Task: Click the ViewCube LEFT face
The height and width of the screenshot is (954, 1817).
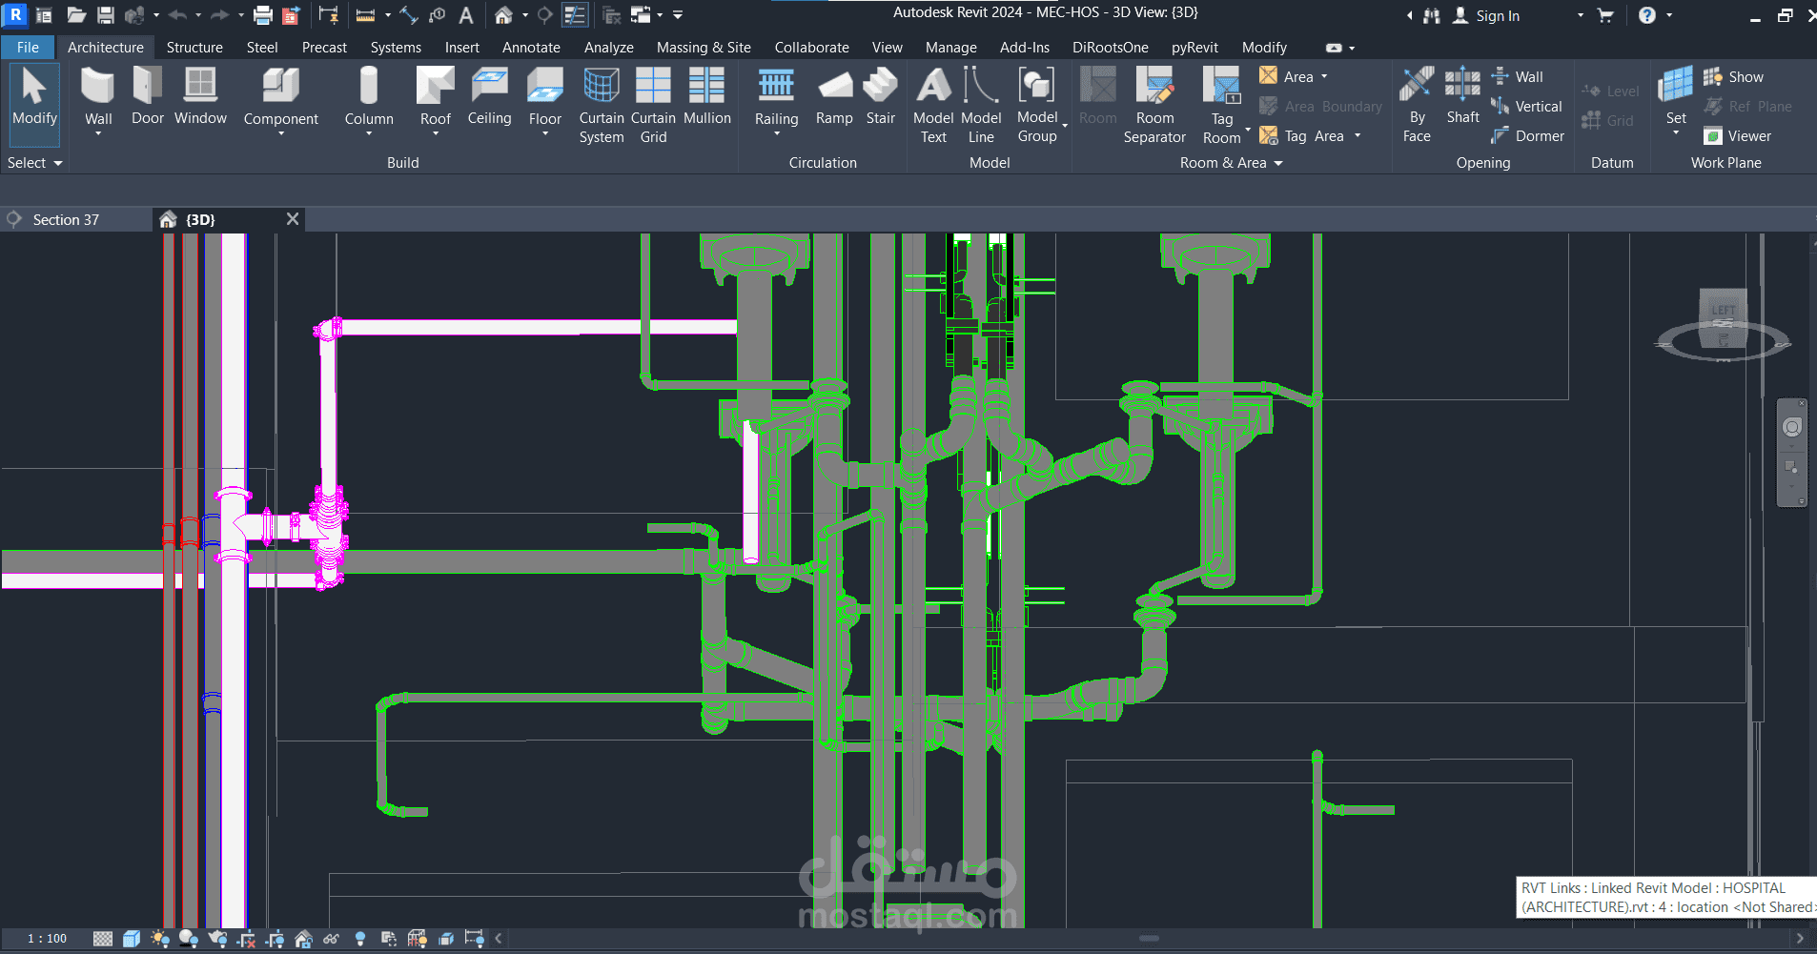Action: coord(1723,311)
